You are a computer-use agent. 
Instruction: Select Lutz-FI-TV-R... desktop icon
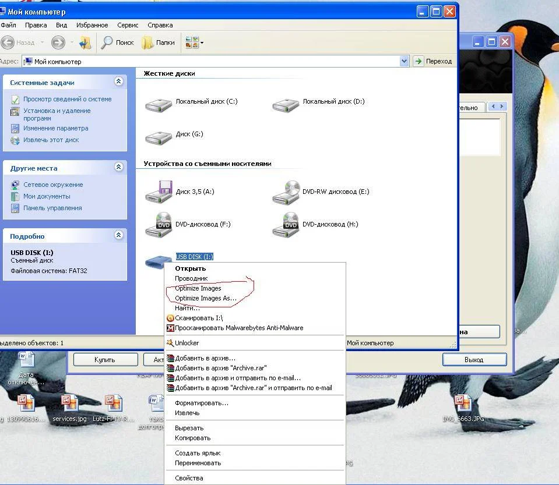pyautogui.click(x=113, y=408)
